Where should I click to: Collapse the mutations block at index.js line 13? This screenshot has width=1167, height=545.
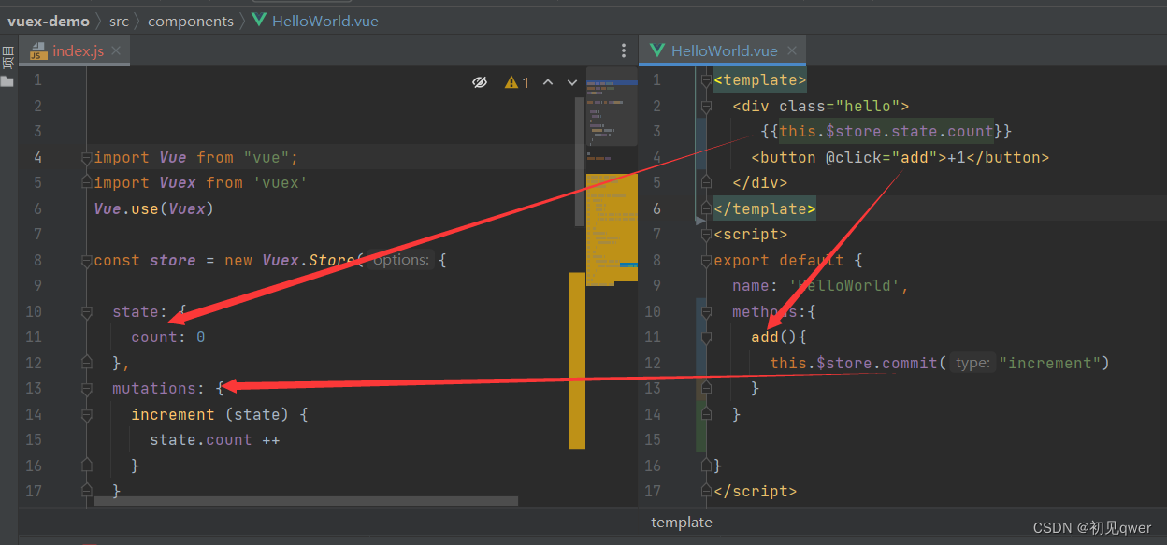[87, 388]
